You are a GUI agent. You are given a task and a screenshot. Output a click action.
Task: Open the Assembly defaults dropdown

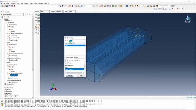pos(164,6)
